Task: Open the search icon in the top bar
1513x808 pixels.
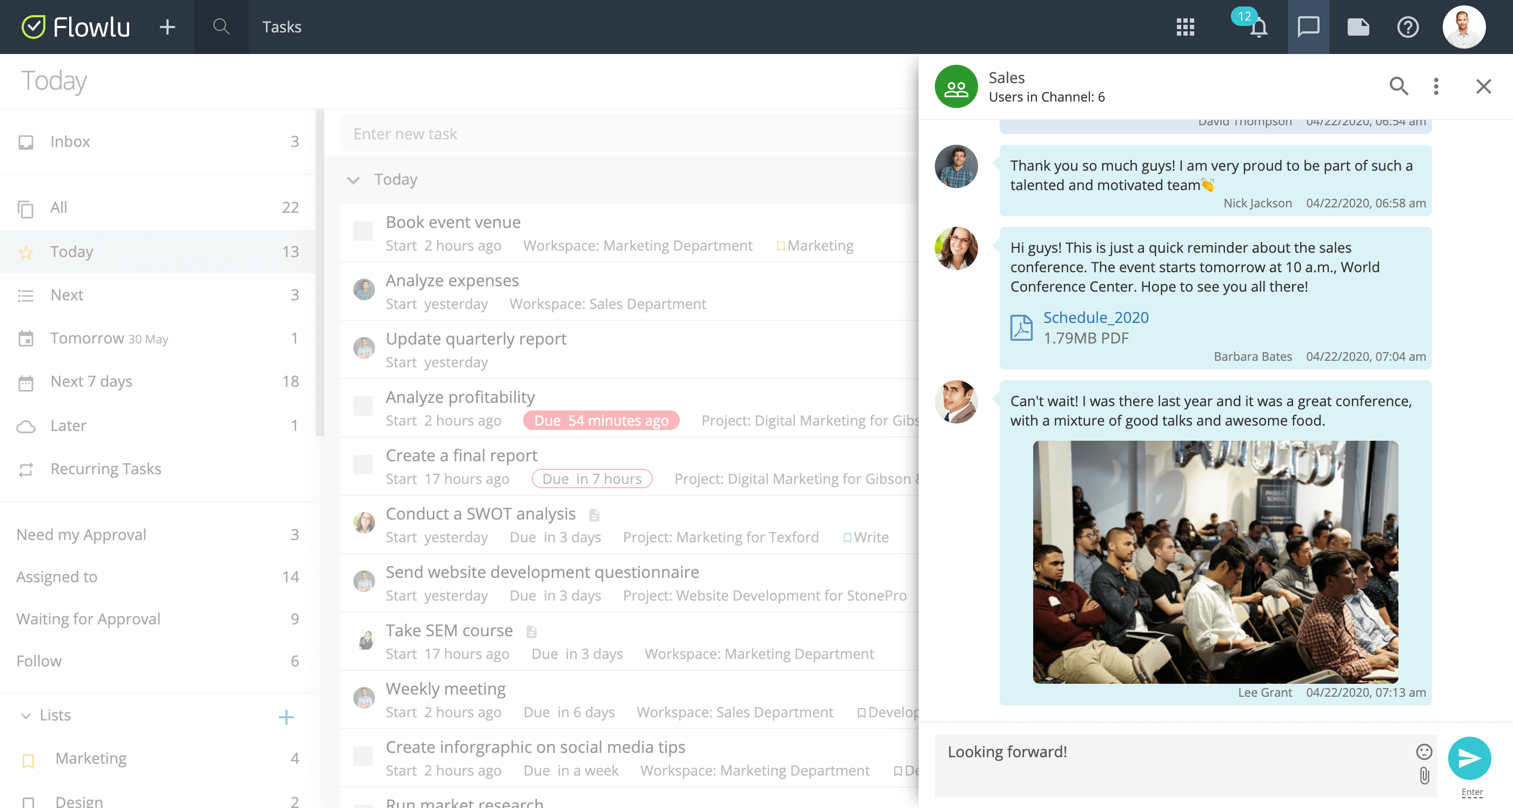Action: coord(221,27)
